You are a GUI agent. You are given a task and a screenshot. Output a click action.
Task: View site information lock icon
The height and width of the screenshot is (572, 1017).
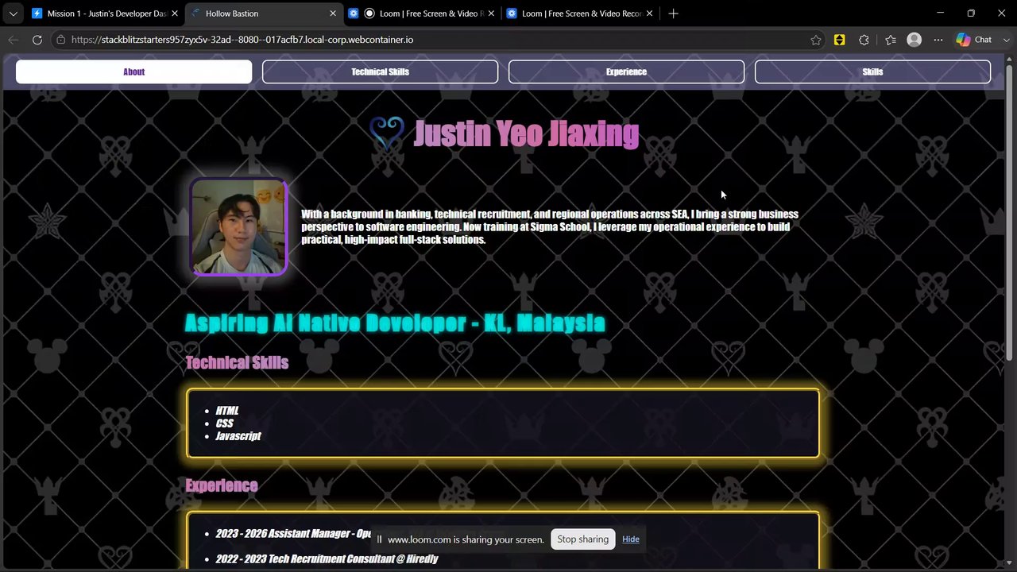pyautogui.click(x=60, y=40)
